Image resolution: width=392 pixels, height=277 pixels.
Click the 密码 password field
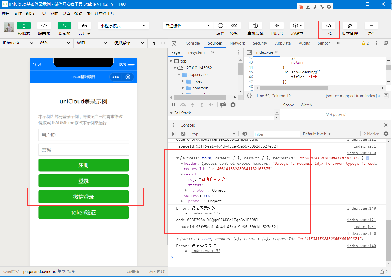[x=84, y=150]
